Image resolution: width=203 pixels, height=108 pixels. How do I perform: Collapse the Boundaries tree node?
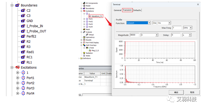click(12, 5)
